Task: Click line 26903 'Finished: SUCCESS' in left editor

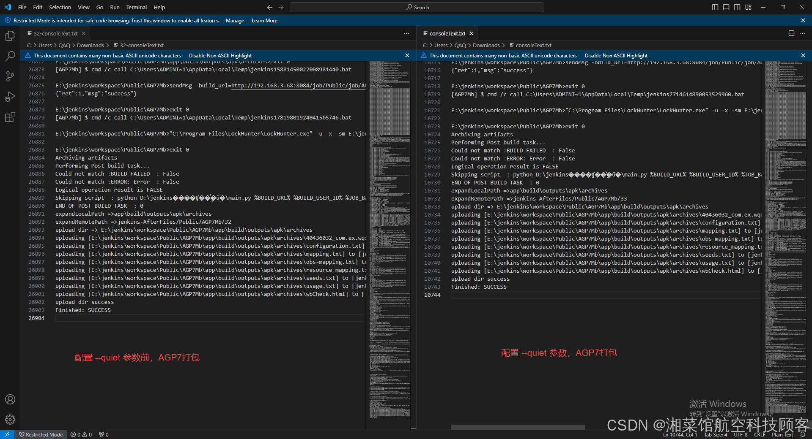Action: [x=83, y=310]
